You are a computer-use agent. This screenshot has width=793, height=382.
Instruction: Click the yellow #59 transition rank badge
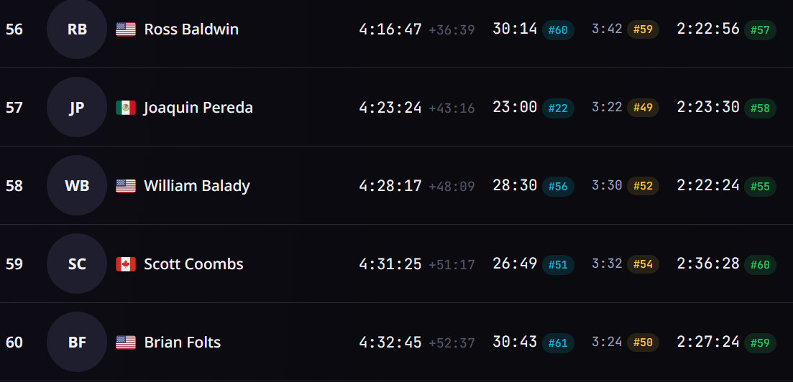(x=643, y=30)
